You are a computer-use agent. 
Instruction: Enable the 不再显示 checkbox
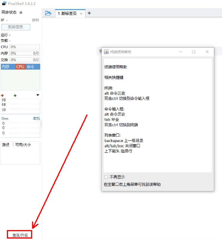[106, 177]
